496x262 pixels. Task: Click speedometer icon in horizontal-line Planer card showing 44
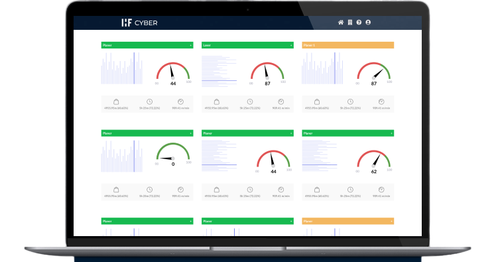(x=281, y=190)
